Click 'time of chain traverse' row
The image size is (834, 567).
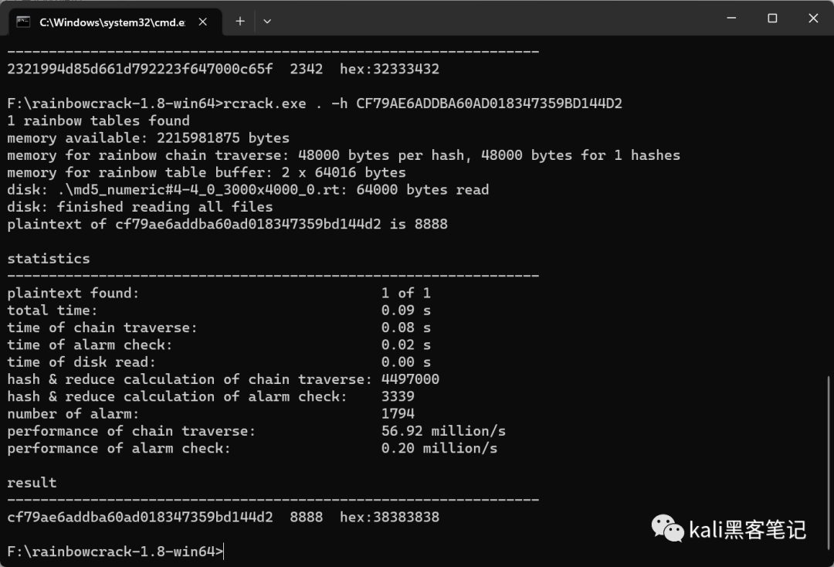tap(219, 328)
